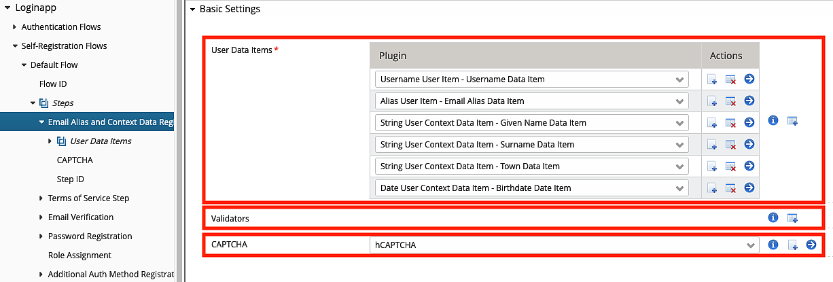Create new plugin for Username Data Item row
Screen dimensions: 833x282
click(712, 80)
